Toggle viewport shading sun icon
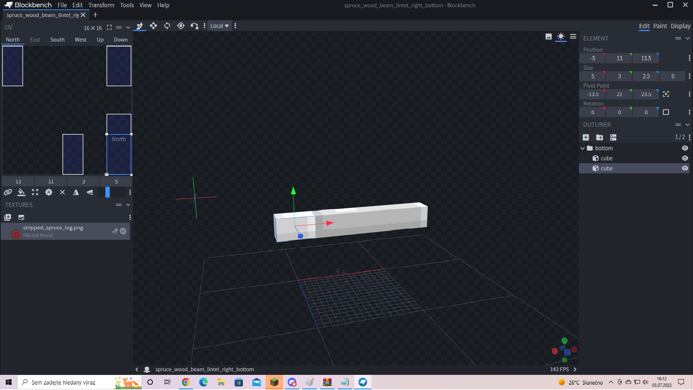The width and height of the screenshot is (693, 390). [x=561, y=36]
